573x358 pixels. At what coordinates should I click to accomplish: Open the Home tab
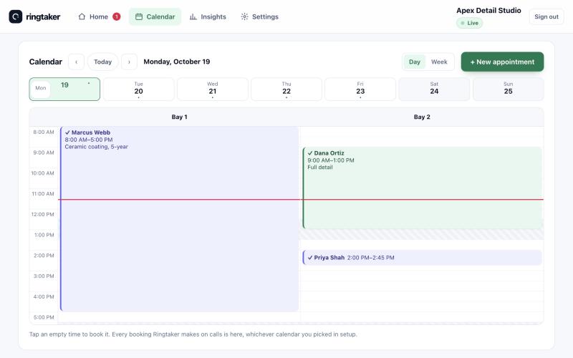coord(99,16)
